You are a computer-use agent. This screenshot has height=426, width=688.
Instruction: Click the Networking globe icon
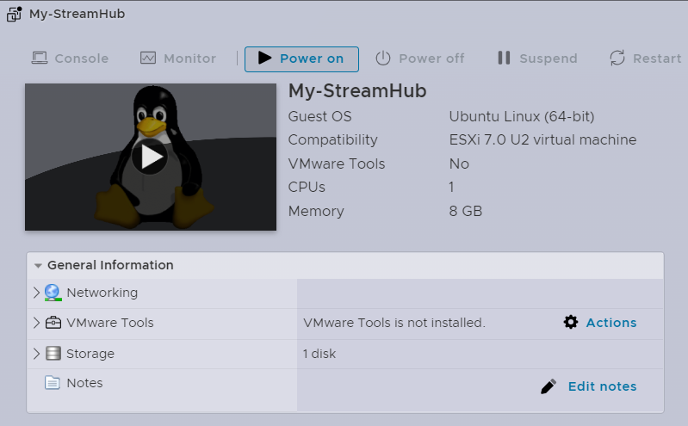[x=53, y=293]
